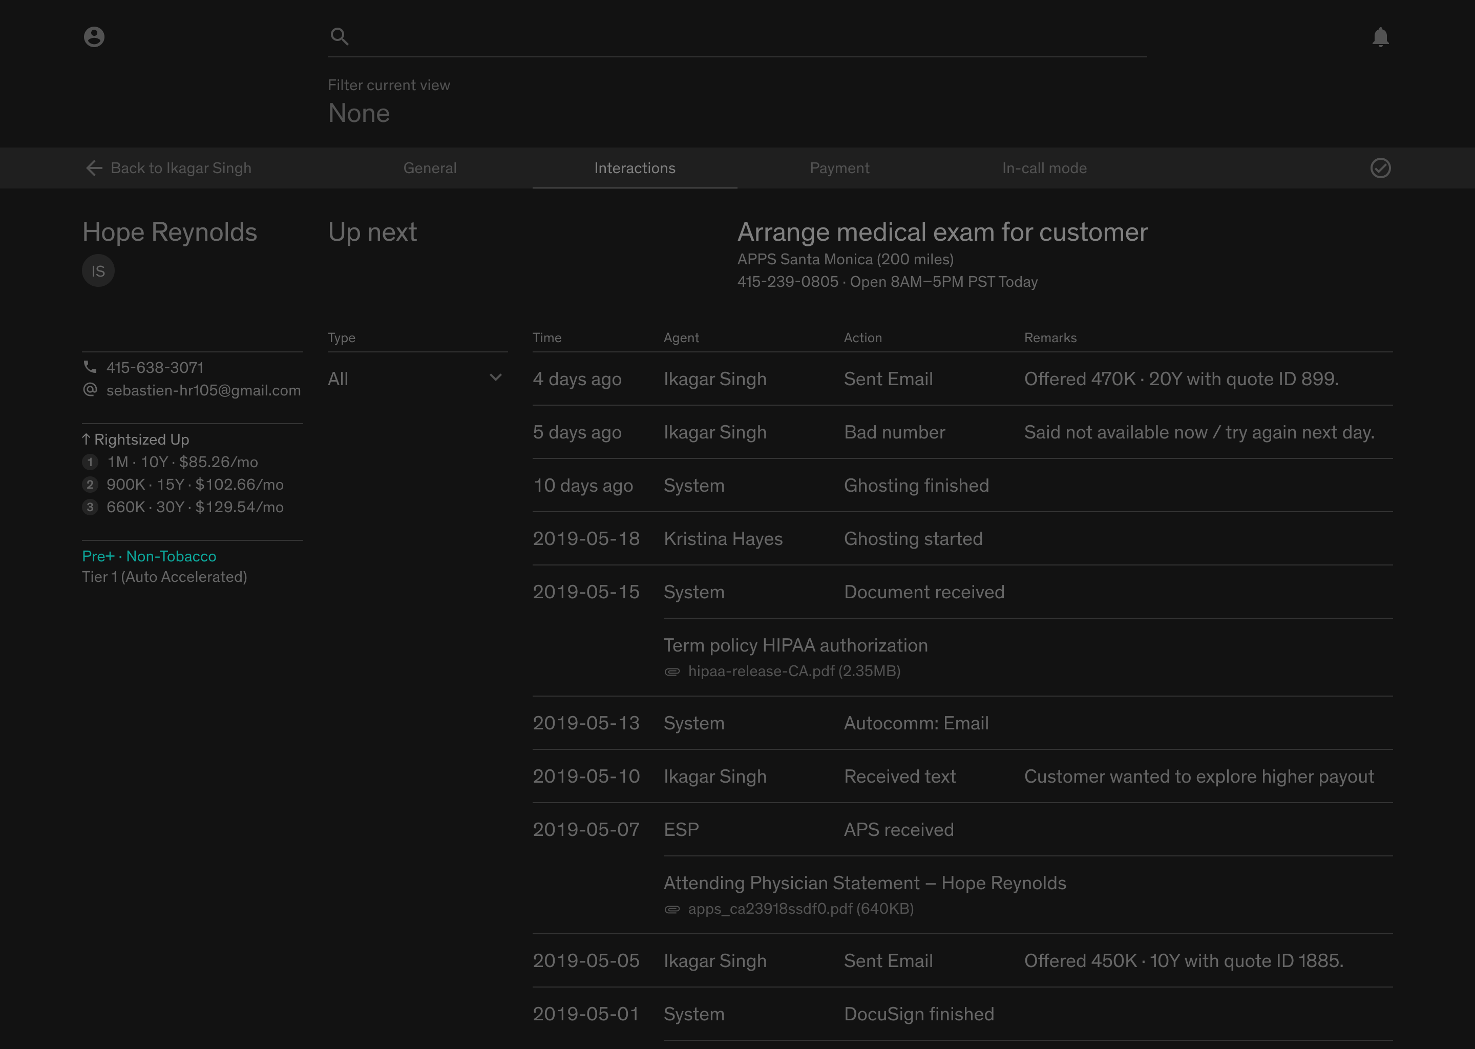The height and width of the screenshot is (1049, 1475).
Task: Switch to the General tab
Action: coord(430,168)
